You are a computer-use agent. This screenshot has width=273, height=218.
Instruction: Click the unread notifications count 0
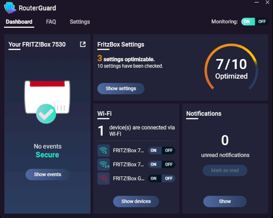pyautogui.click(x=225, y=140)
